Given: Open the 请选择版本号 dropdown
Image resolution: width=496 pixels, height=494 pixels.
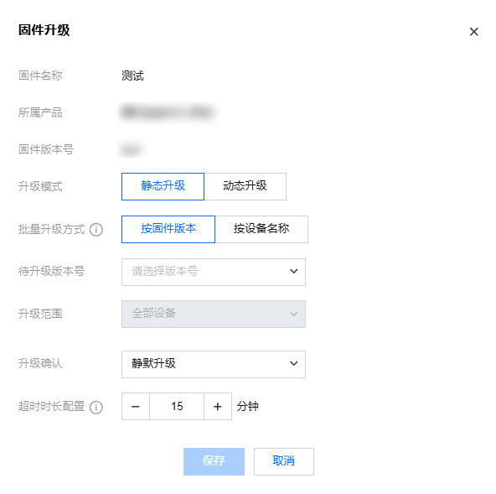Looking at the screenshot, I should [214, 272].
